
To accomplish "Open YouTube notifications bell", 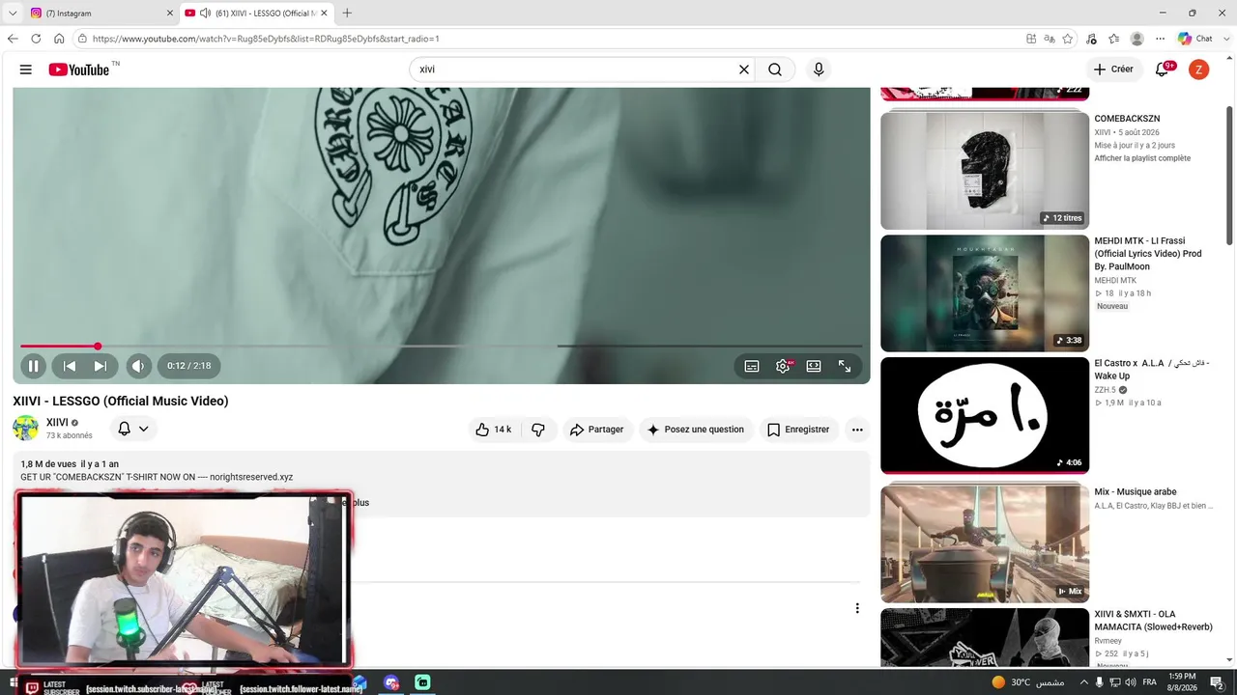I will (x=1163, y=69).
